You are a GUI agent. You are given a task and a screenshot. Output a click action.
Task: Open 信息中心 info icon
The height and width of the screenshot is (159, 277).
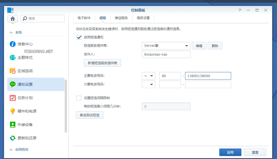click(x=13, y=44)
